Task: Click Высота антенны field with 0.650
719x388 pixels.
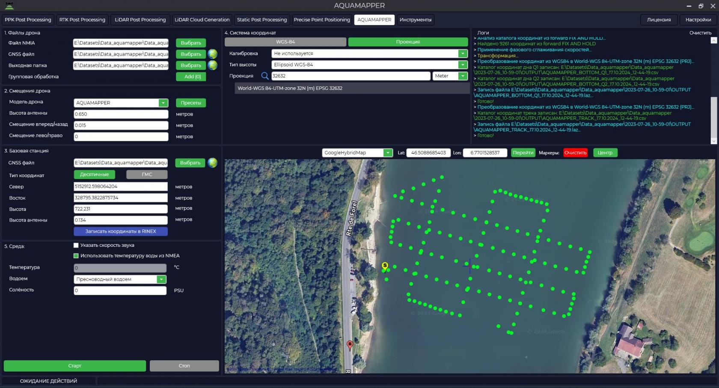Action: [121, 114]
